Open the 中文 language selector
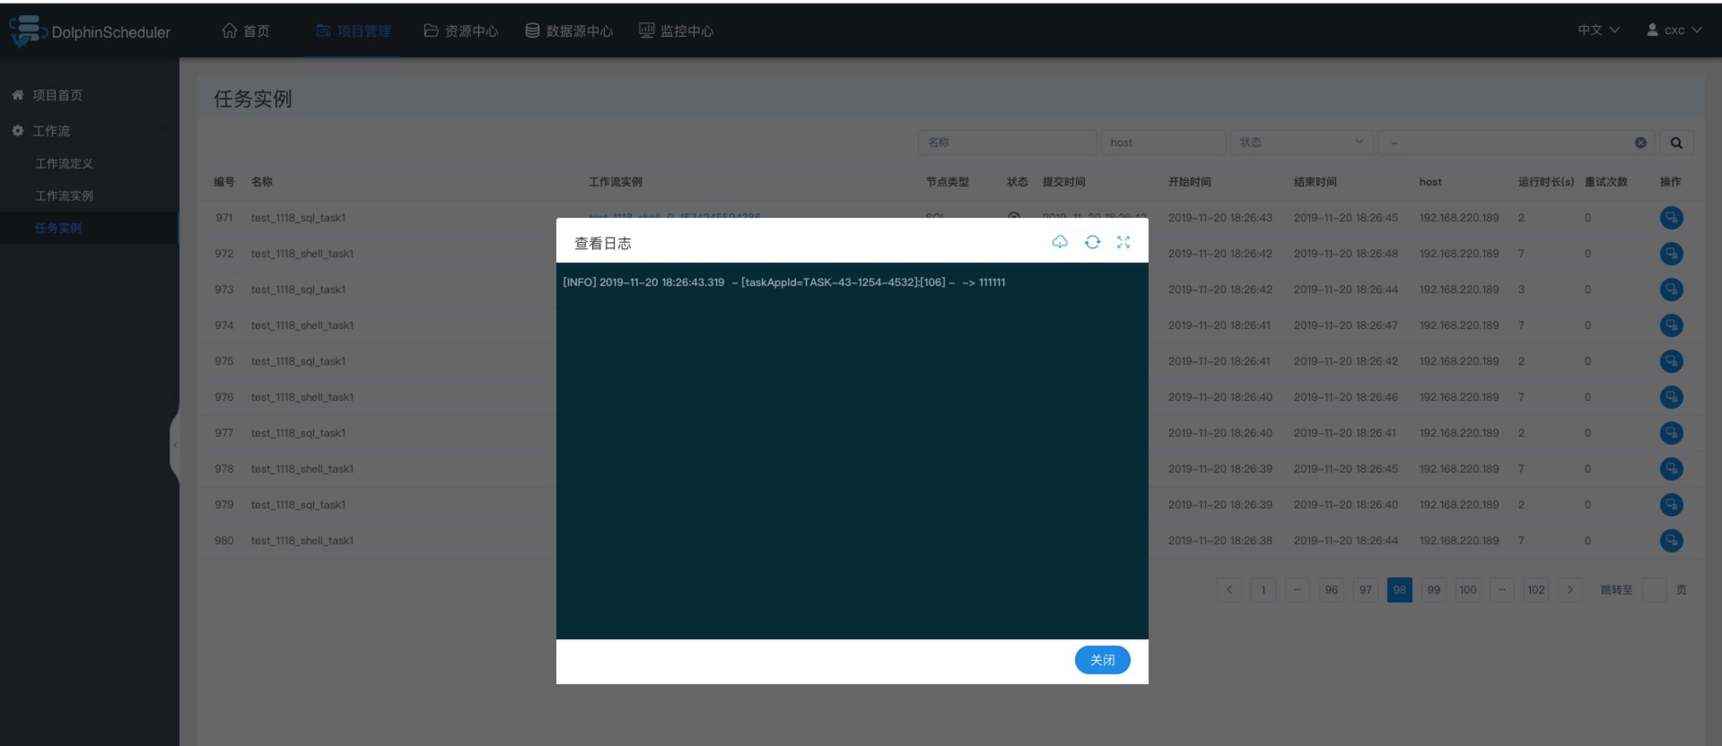The width and height of the screenshot is (1722, 746). [x=1597, y=30]
